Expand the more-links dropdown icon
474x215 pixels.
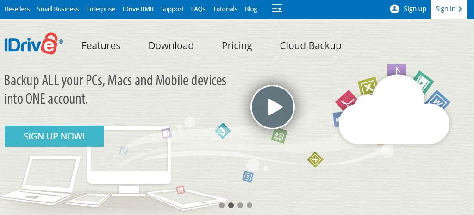277,9
